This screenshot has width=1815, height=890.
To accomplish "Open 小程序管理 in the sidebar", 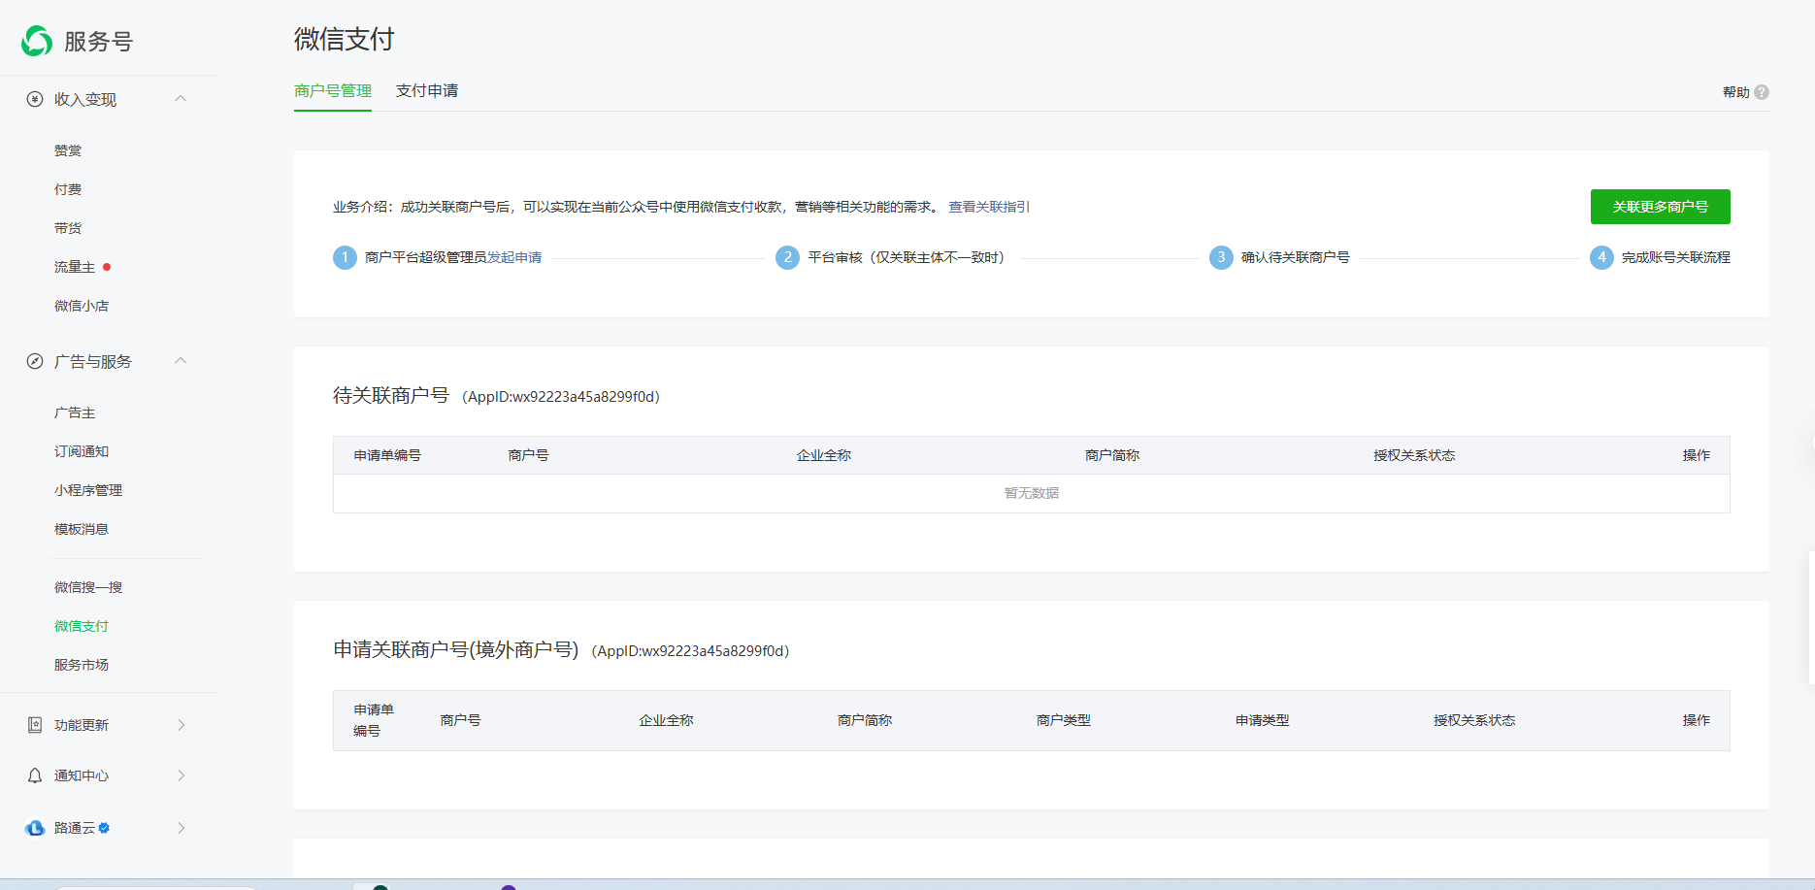I will [88, 490].
